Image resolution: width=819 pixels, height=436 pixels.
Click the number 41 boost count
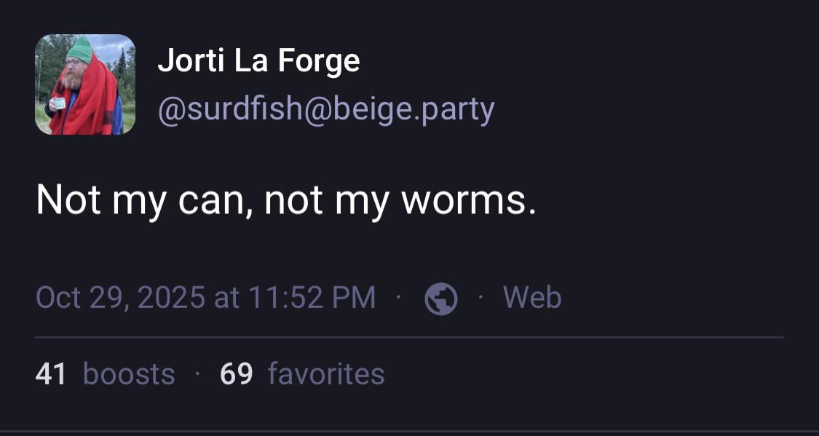click(x=51, y=374)
